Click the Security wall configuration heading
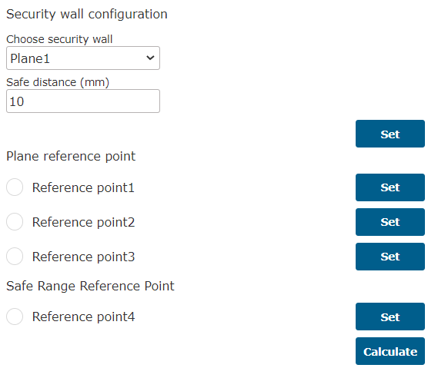Screen dimensions: 428x368 pos(87,14)
